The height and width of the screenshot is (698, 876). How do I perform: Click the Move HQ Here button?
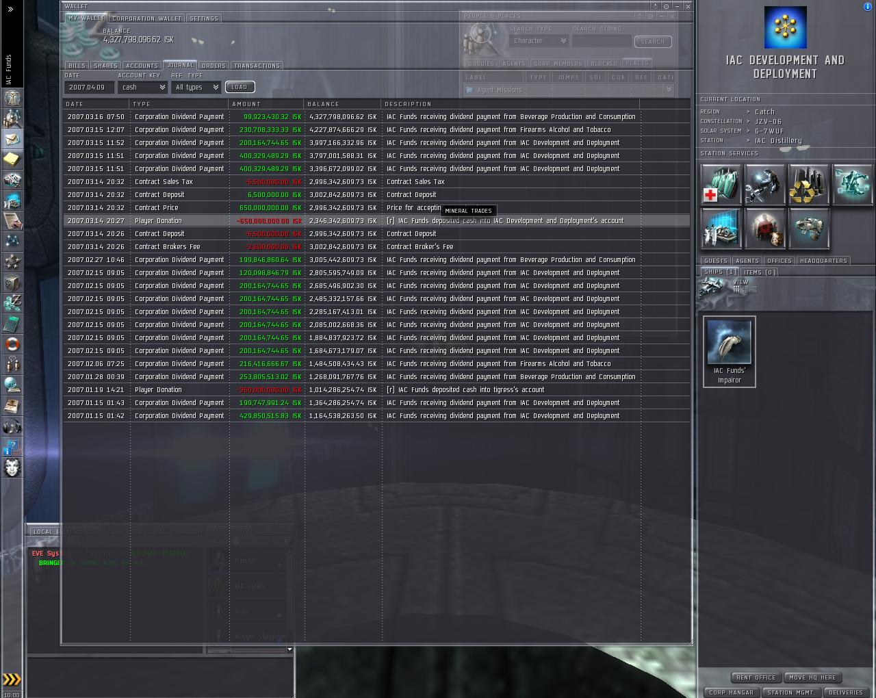click(812, 677)
